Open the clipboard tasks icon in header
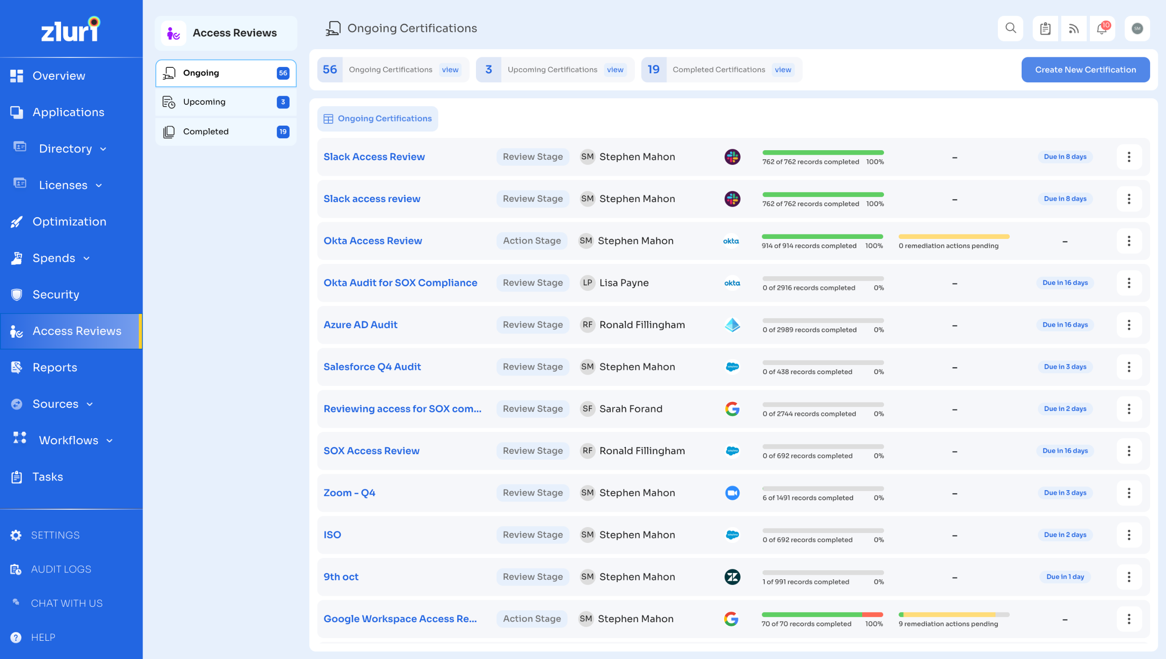Viewport: 1166px width, 659px height. (1045, 29)
